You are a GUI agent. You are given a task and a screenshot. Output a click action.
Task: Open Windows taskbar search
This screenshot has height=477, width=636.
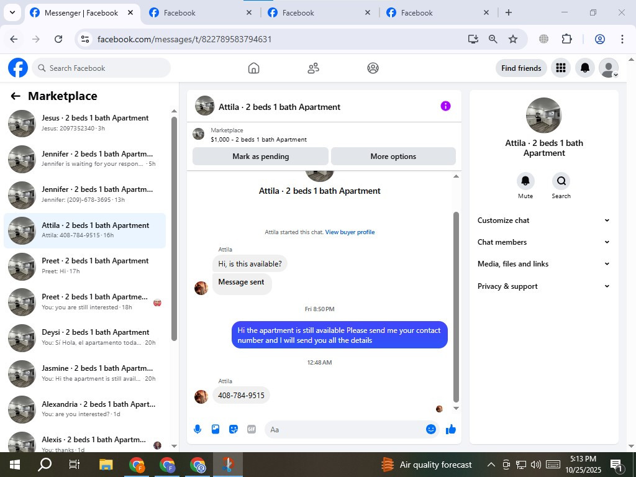point(45,465)
